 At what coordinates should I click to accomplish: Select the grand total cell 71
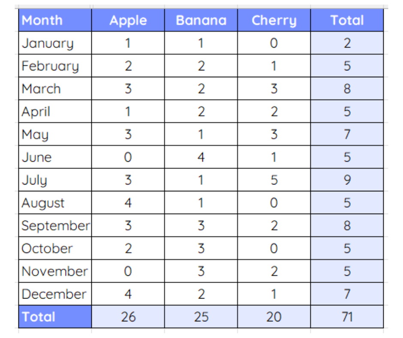click(x=347, y=317)
